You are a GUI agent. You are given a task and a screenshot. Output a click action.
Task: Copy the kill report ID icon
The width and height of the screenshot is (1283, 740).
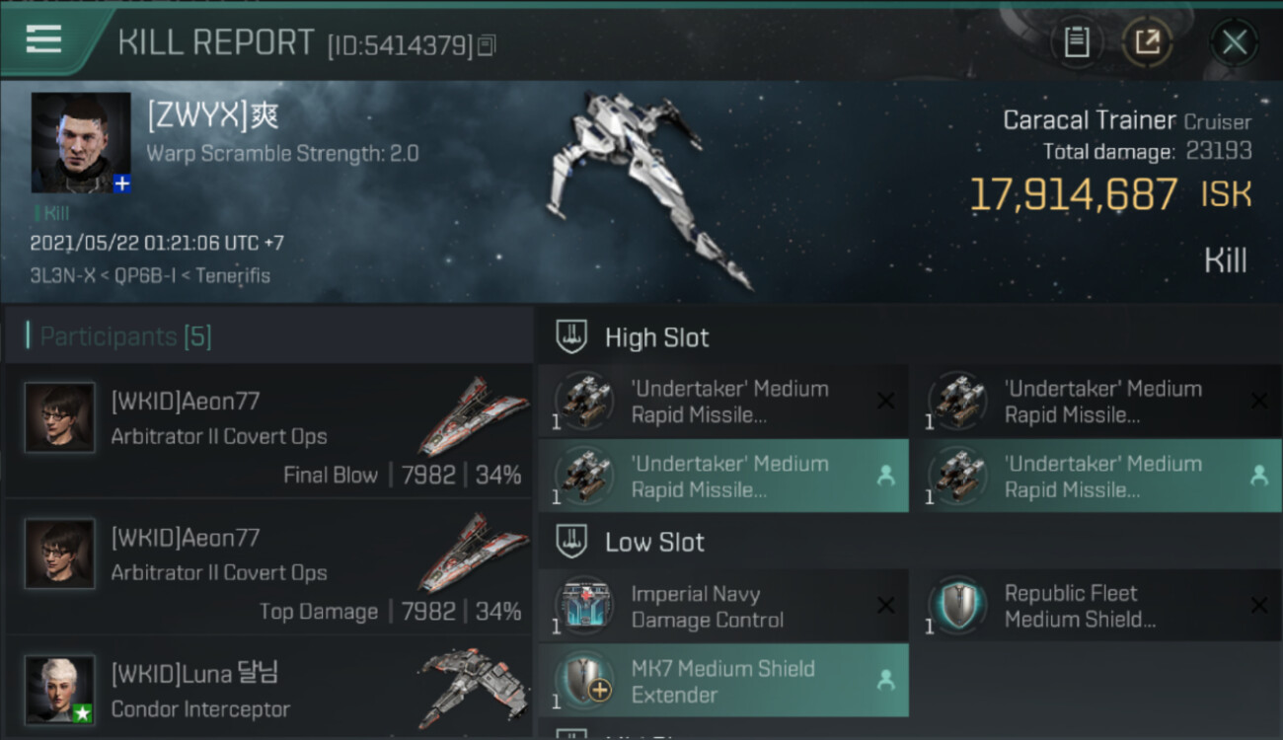coord(486,45)
